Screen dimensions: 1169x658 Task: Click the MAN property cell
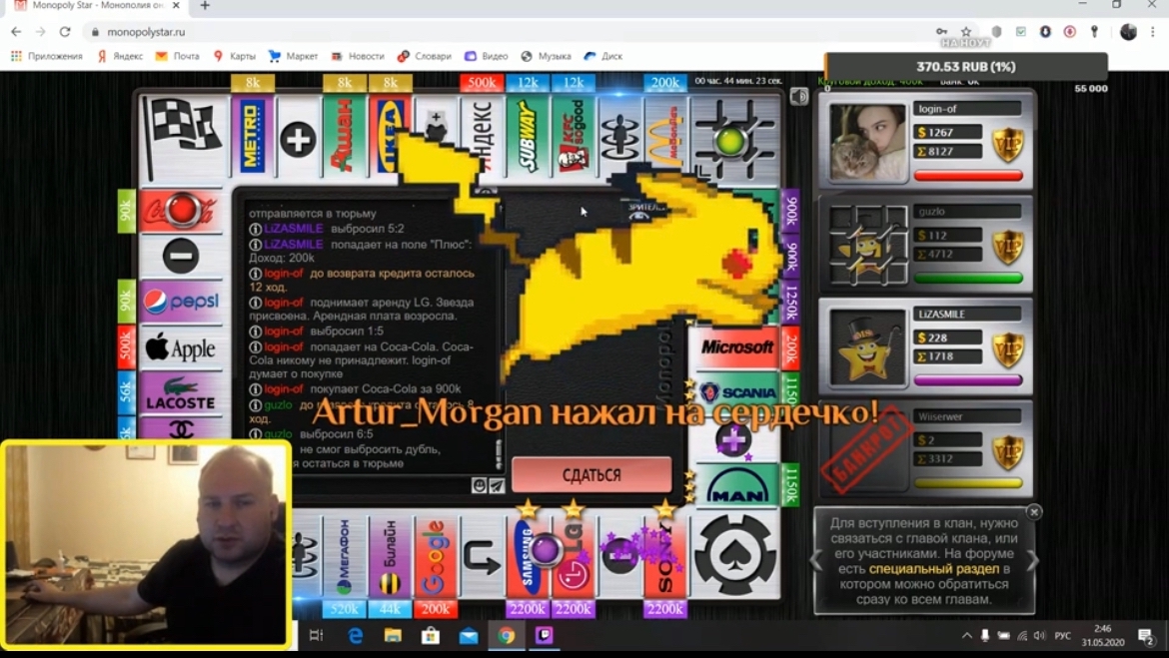tap(736, 485)
